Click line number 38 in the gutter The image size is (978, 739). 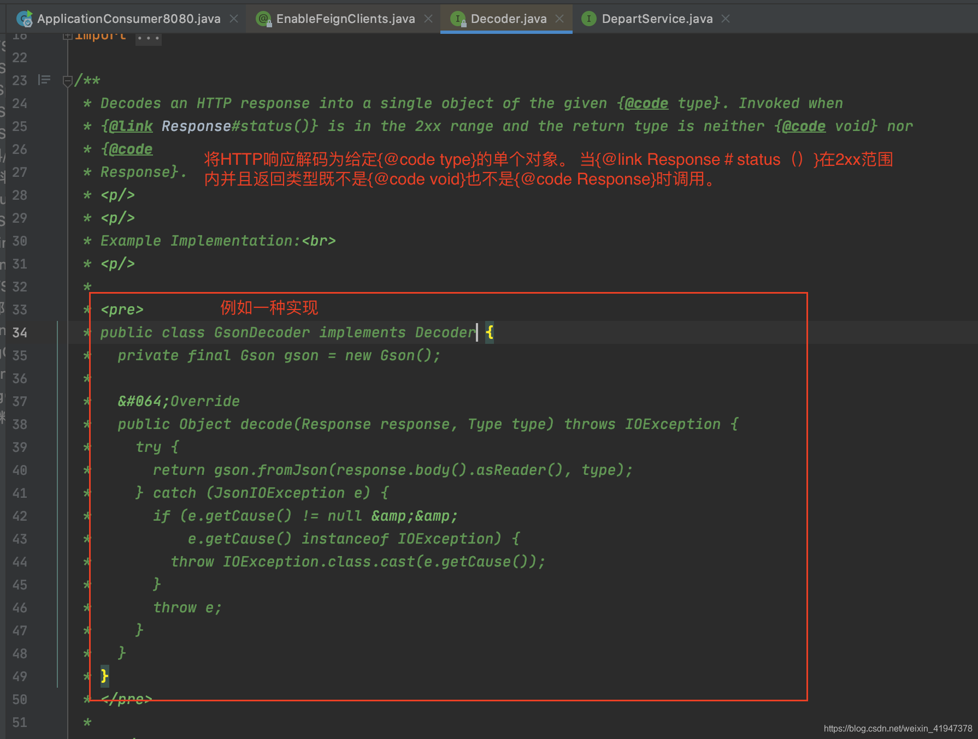pos(20,424)
